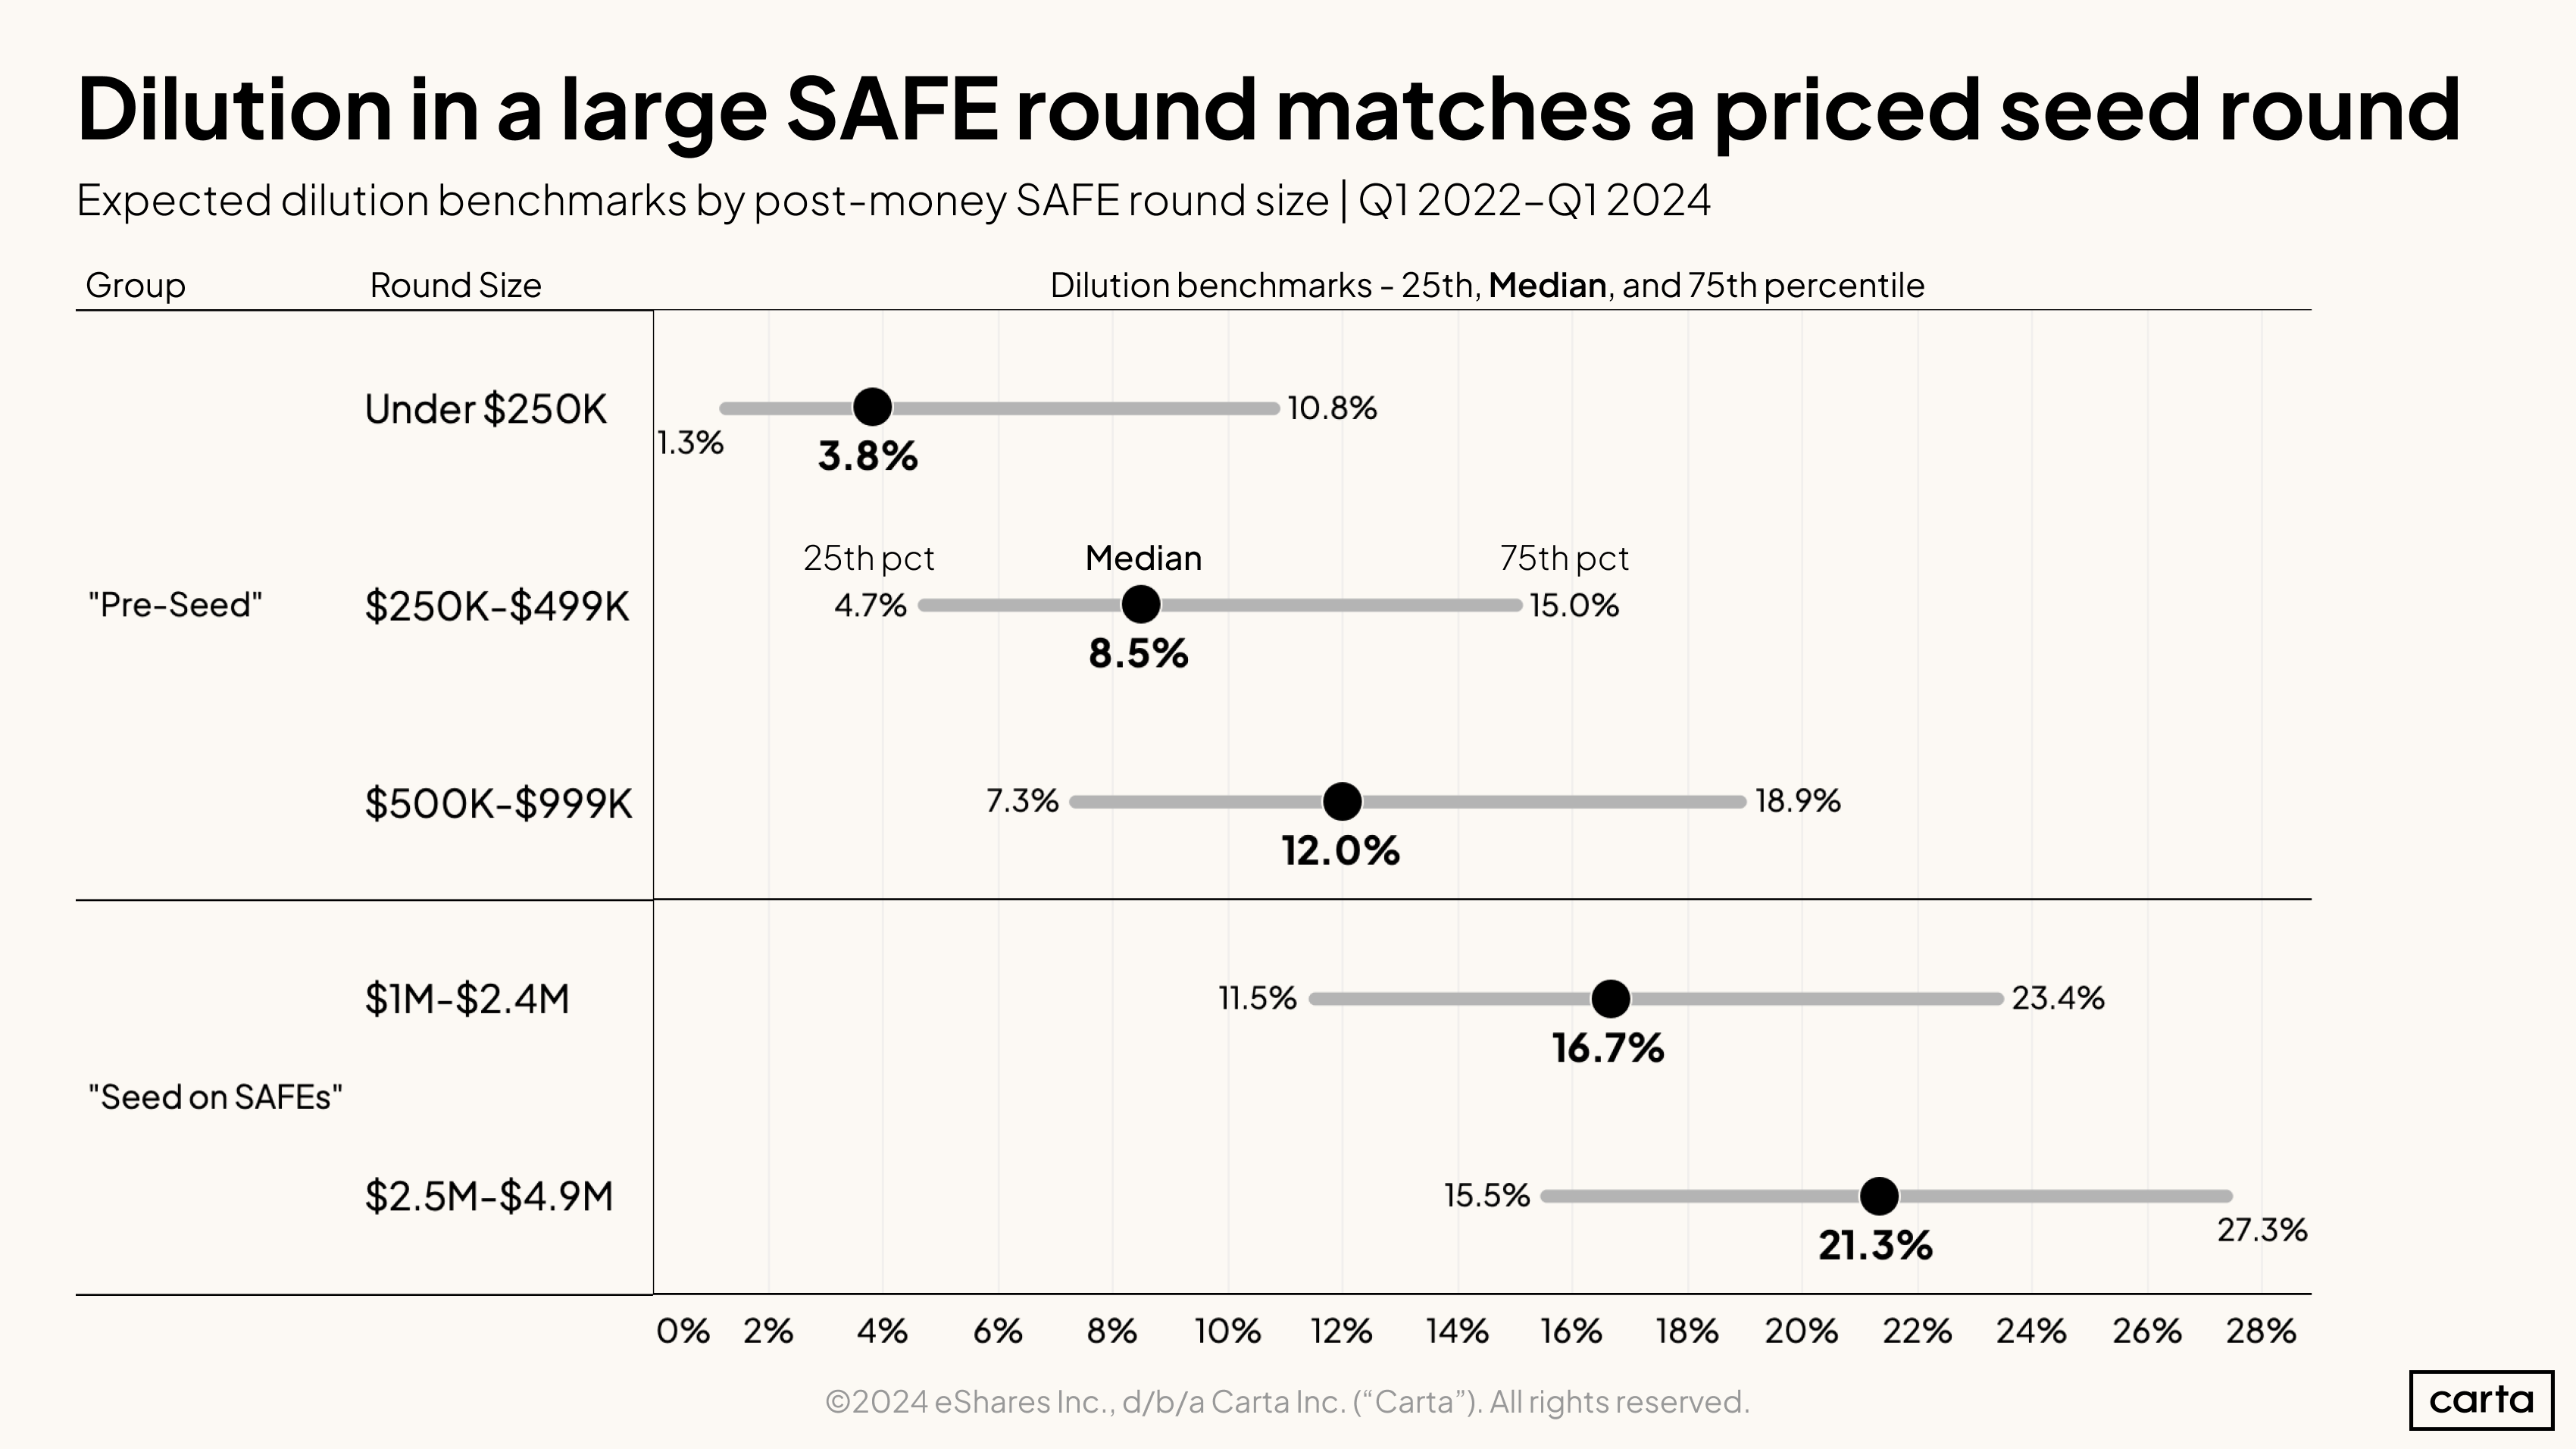2576x1449 pixels.
Task: Click the 27.3% 75th percentile value
Action: point(2262,1230)
